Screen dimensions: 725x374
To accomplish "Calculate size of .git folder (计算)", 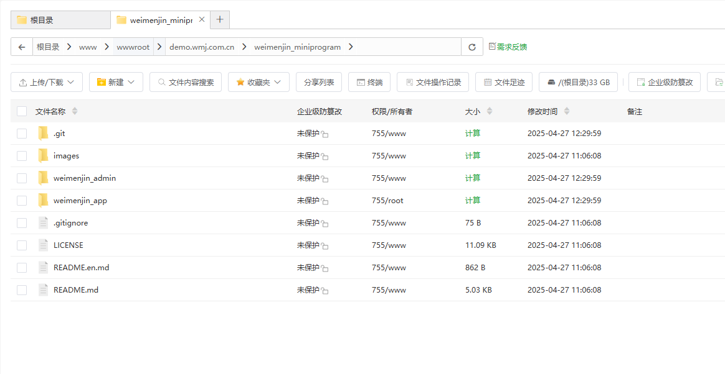I will pos(473,134).
